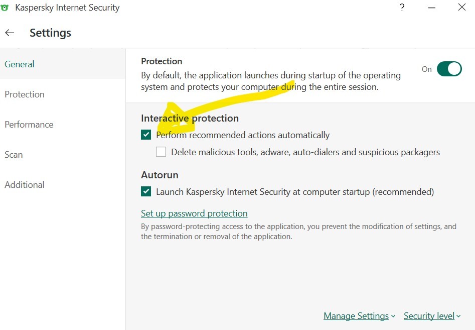
Task: Click the back arrow next to Settings
Action: click(x=10, y=33)
